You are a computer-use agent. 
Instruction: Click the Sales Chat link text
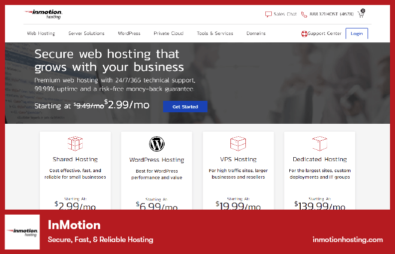[x=285, y=14]
